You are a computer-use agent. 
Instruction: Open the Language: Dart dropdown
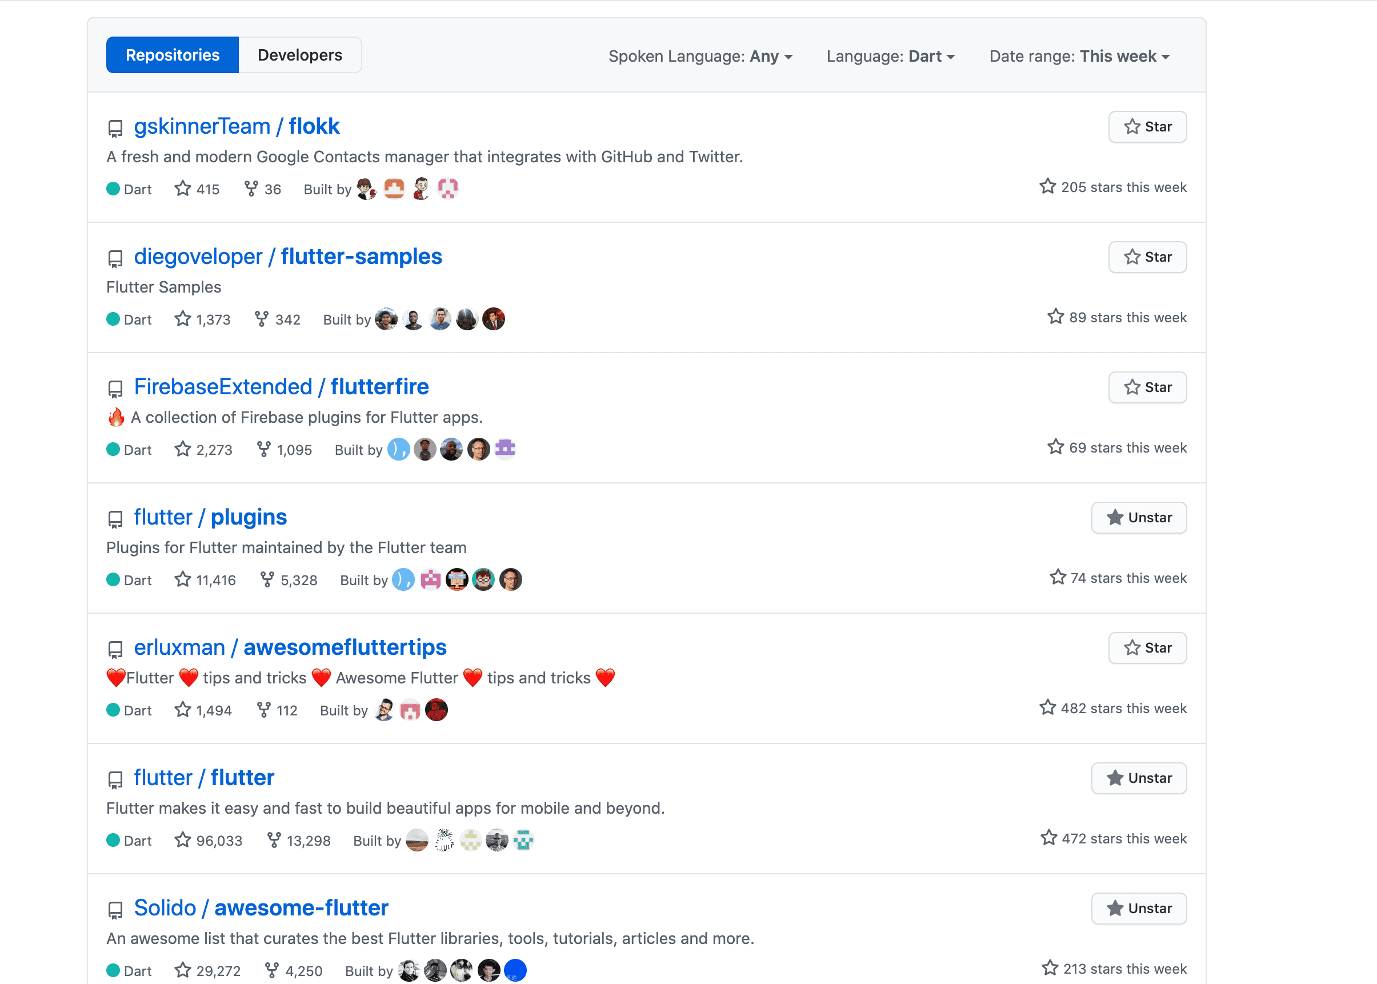coord(891,57)
